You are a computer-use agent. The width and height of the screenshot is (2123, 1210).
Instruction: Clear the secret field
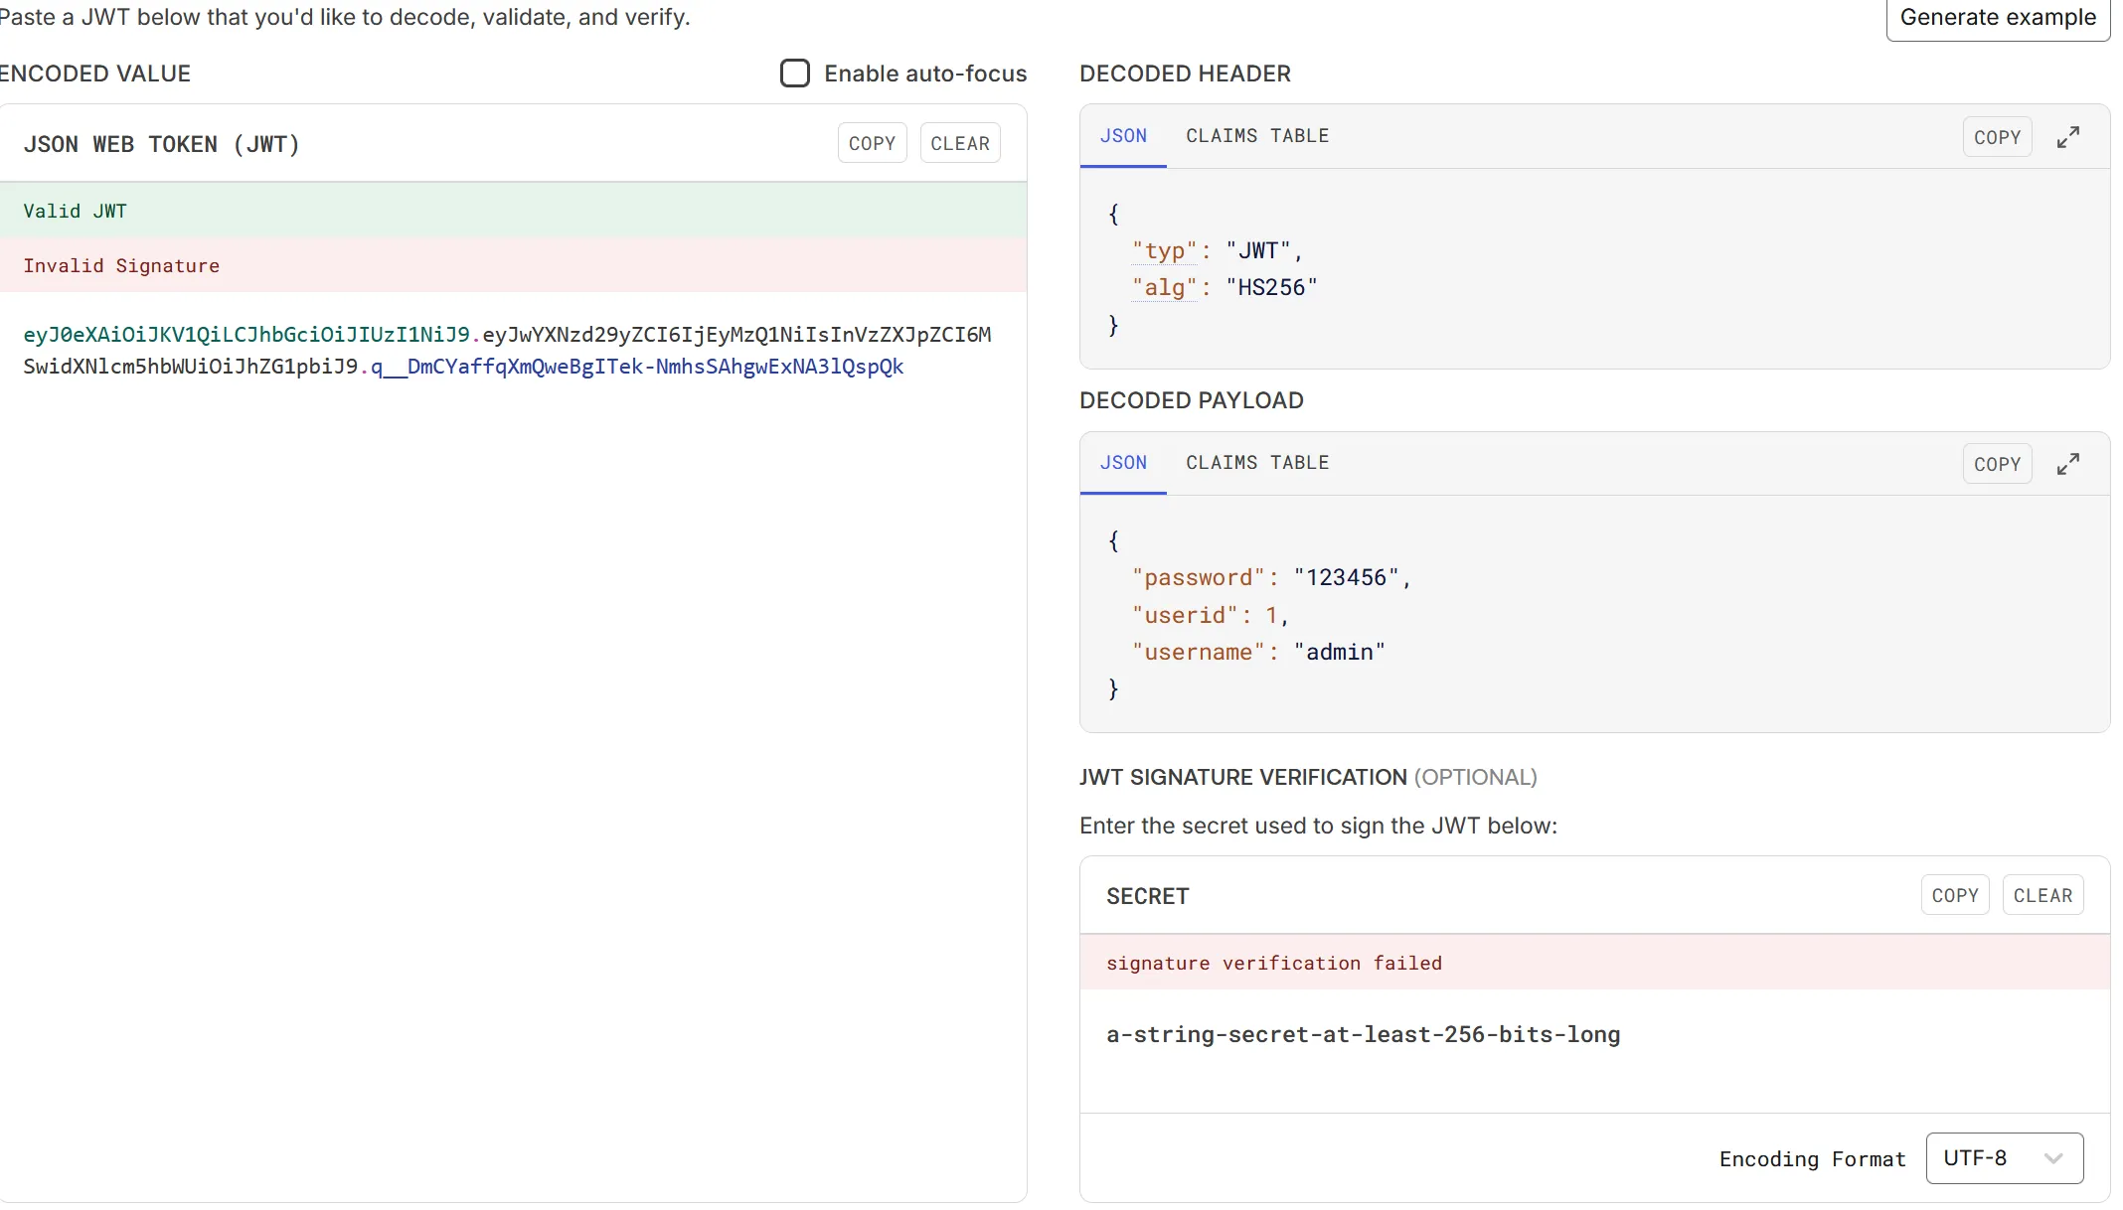pyautogui.click(x=2041, y=895)
